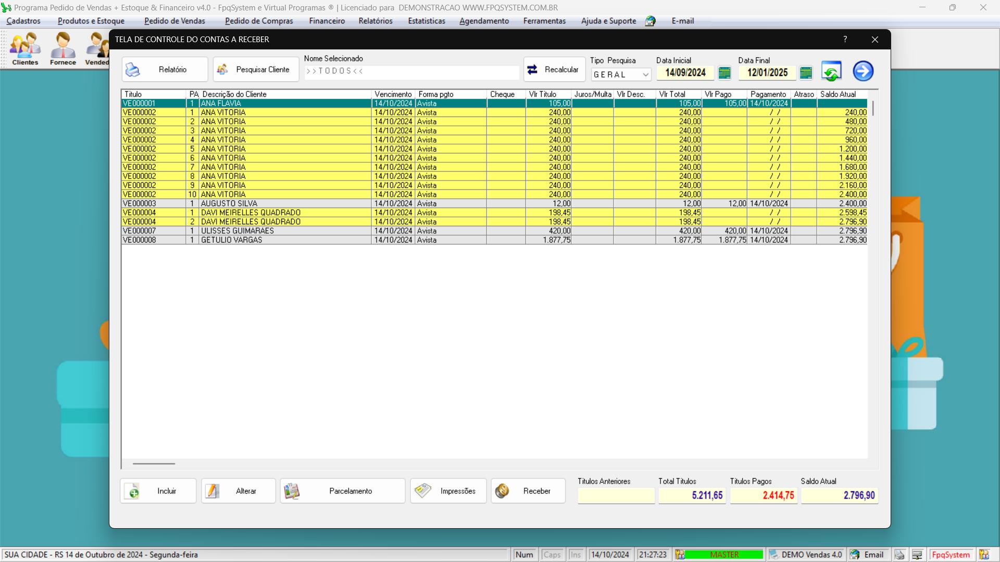Open the E-mail menu
The width and height of the screenshot is (1000, 562).
pyautogui.click(x=682, y=21)
